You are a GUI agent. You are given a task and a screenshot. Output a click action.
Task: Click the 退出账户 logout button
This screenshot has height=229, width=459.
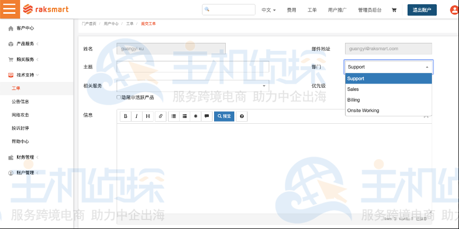(422, 10)
